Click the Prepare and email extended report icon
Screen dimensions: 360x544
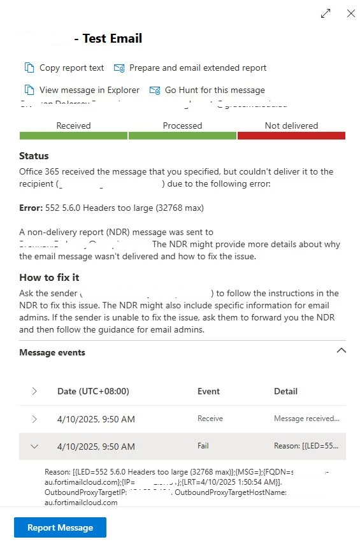pyautogui.click(x=119, y=68)
